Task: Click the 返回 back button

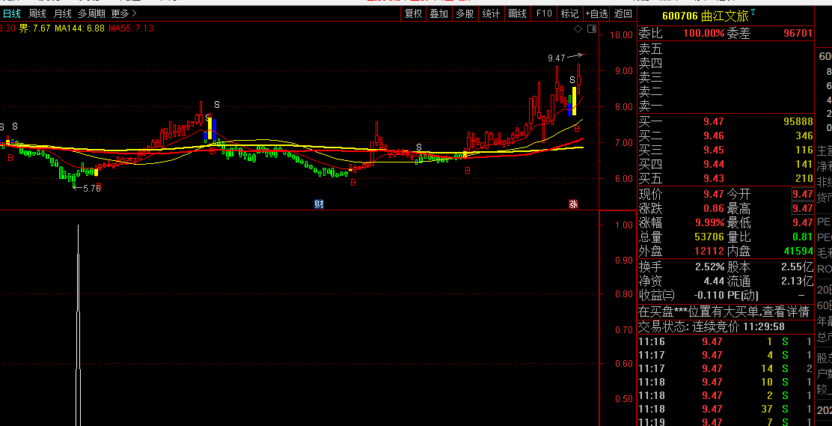Action: point(623,13)
